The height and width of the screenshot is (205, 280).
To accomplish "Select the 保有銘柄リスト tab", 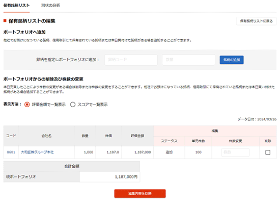I will pos(16,6).
